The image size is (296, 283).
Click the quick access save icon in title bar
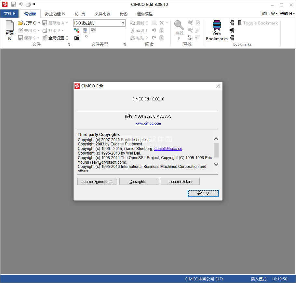pos(13,4)
